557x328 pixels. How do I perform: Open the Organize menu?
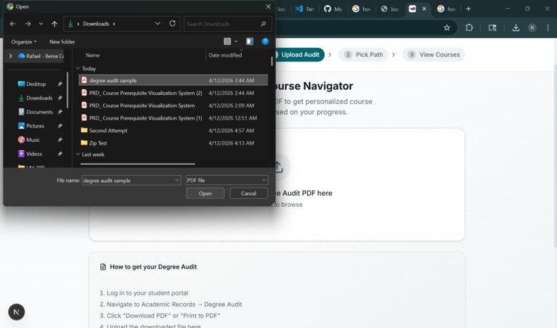pos(23,42)
